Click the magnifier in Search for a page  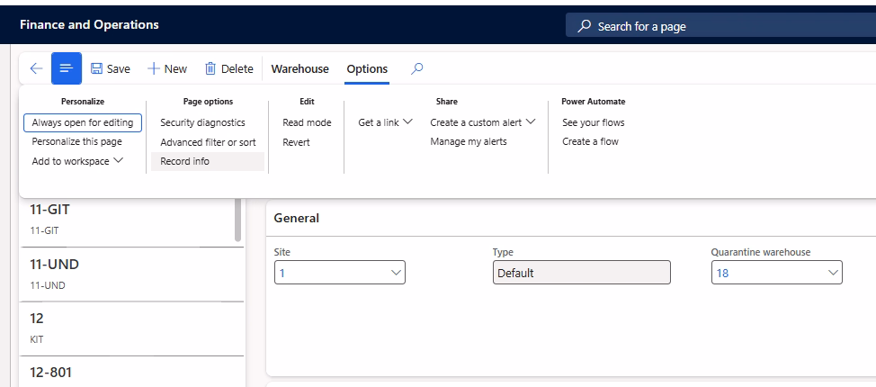pyautogui.click(x=585, y=26)
